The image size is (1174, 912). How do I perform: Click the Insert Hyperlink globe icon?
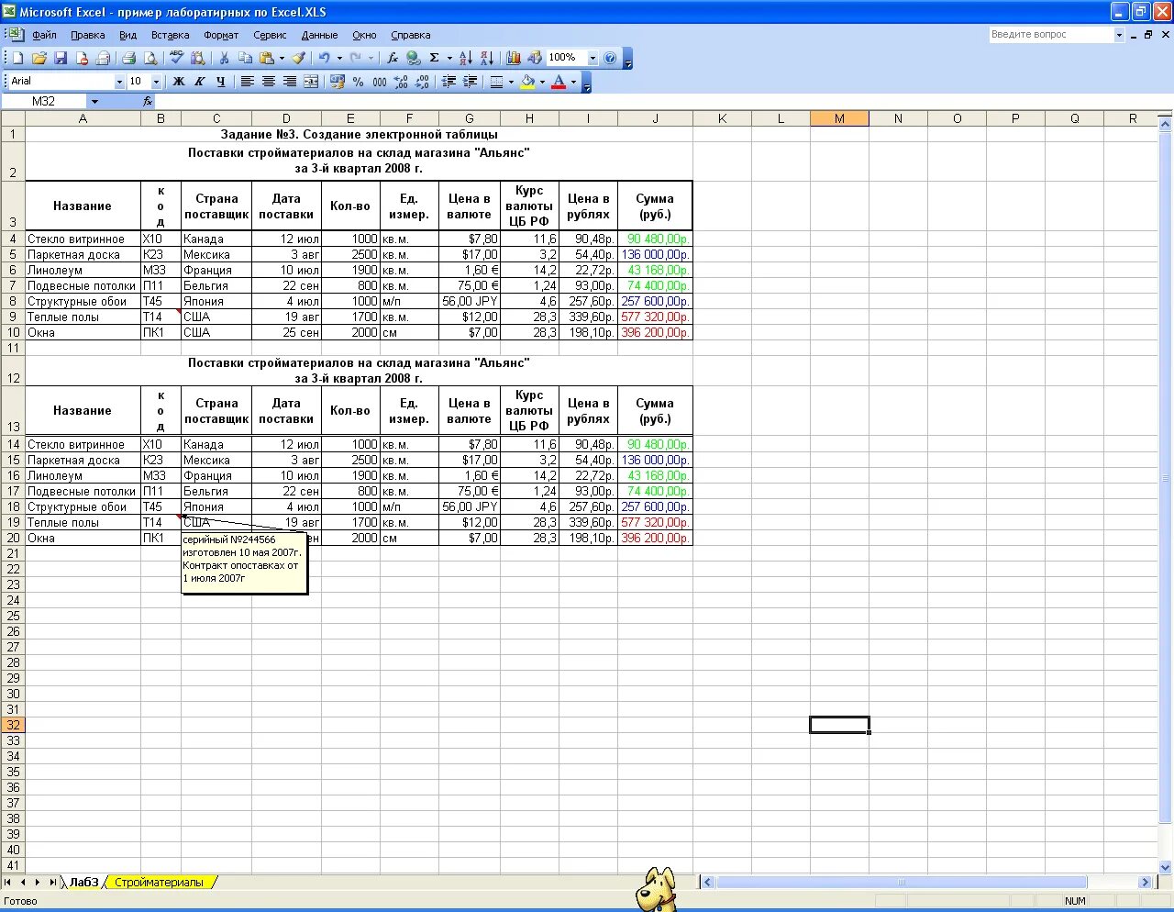click(414, 58)
